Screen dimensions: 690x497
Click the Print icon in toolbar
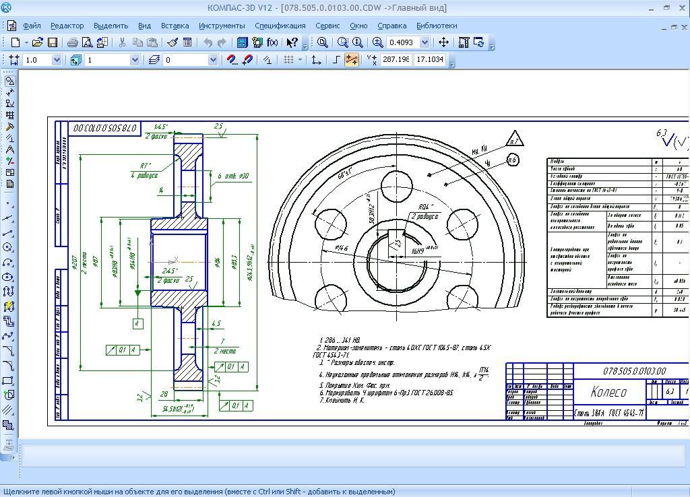[72, 42]
